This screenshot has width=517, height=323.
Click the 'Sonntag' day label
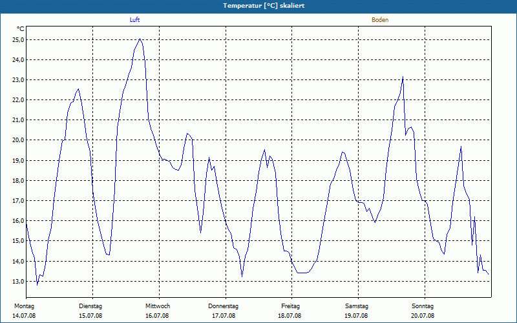pyautogui.click(x=423, y=306)
